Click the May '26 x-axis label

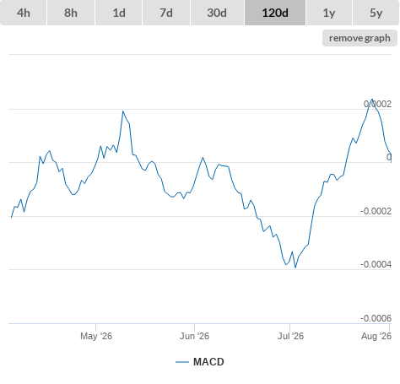point(96,336)
